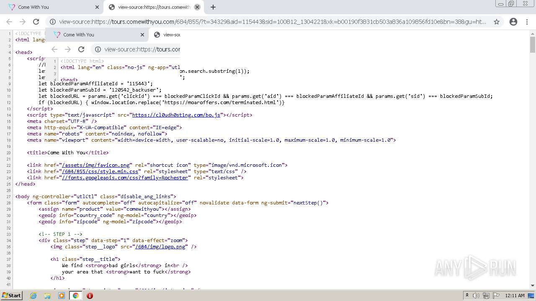The height and width of the screenshot is (301, 536).
Task: Open the Action Center flag icon
Action: click(496, 296)
